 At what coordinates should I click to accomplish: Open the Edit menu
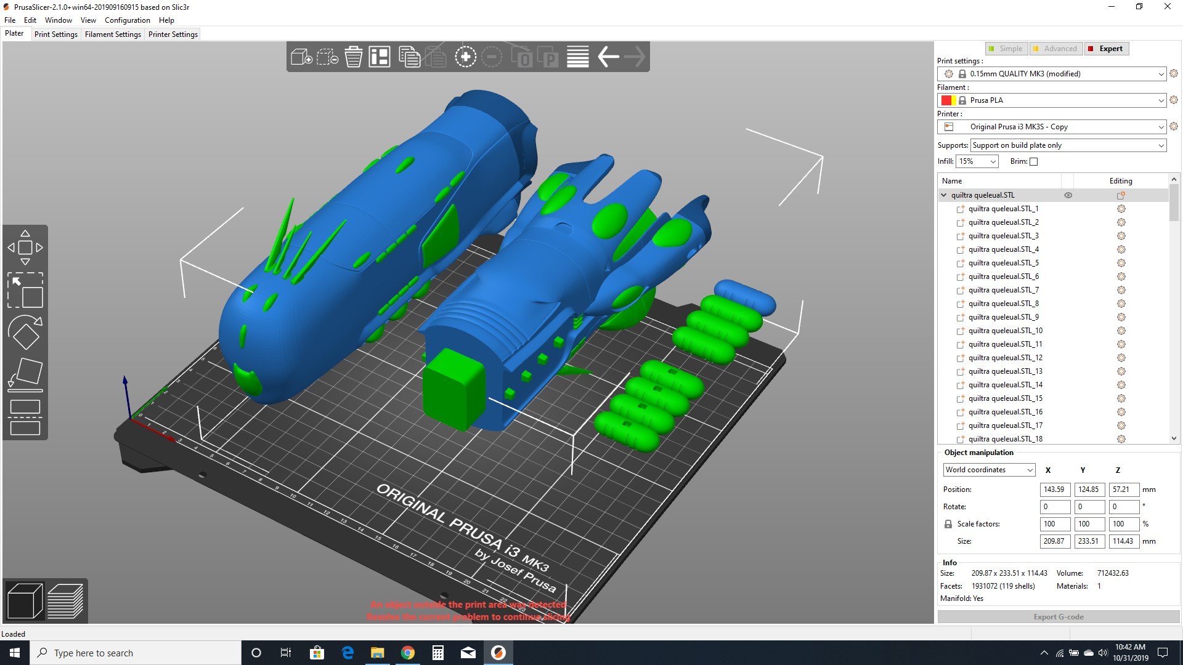pos(30,20)
